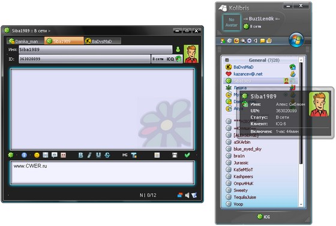The width and height of the screenshot is (336, 226).
Task: Select contact kazancev@.net
Action: click(260, 74)
